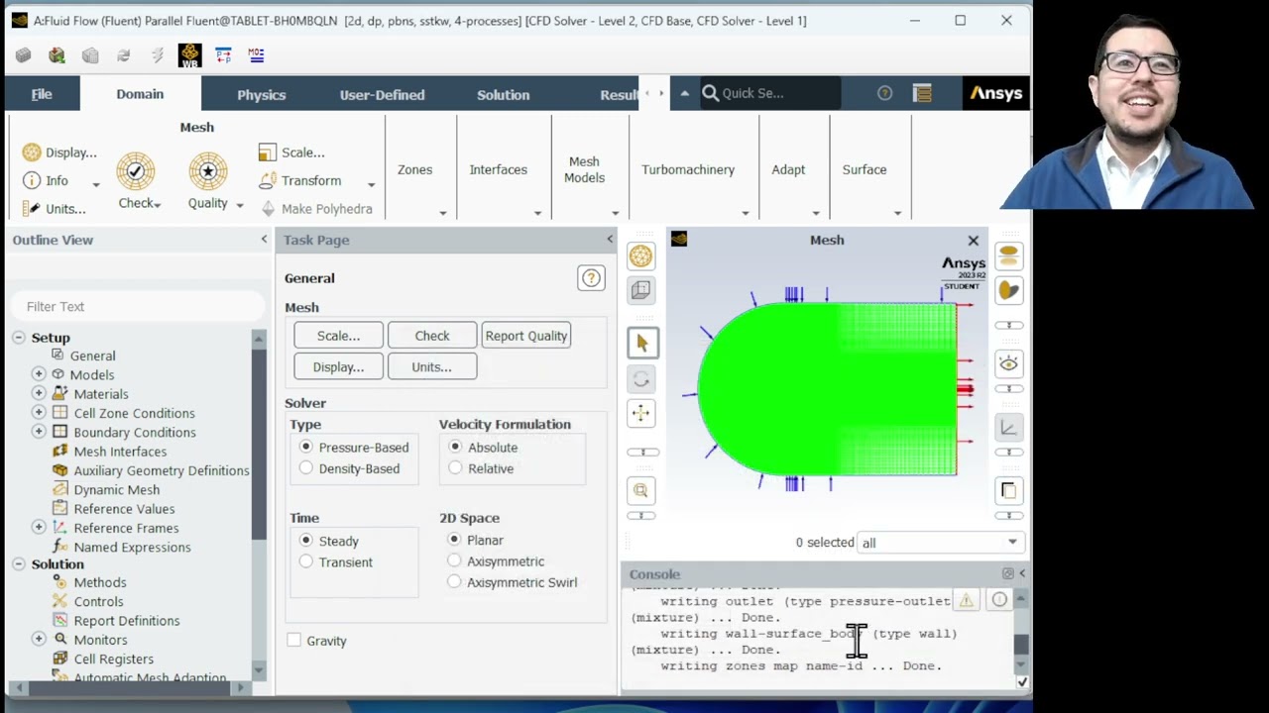Click the axis triad icon on right toolbar
This screenshot has height=713, width=1269.
click(1008, 427)
